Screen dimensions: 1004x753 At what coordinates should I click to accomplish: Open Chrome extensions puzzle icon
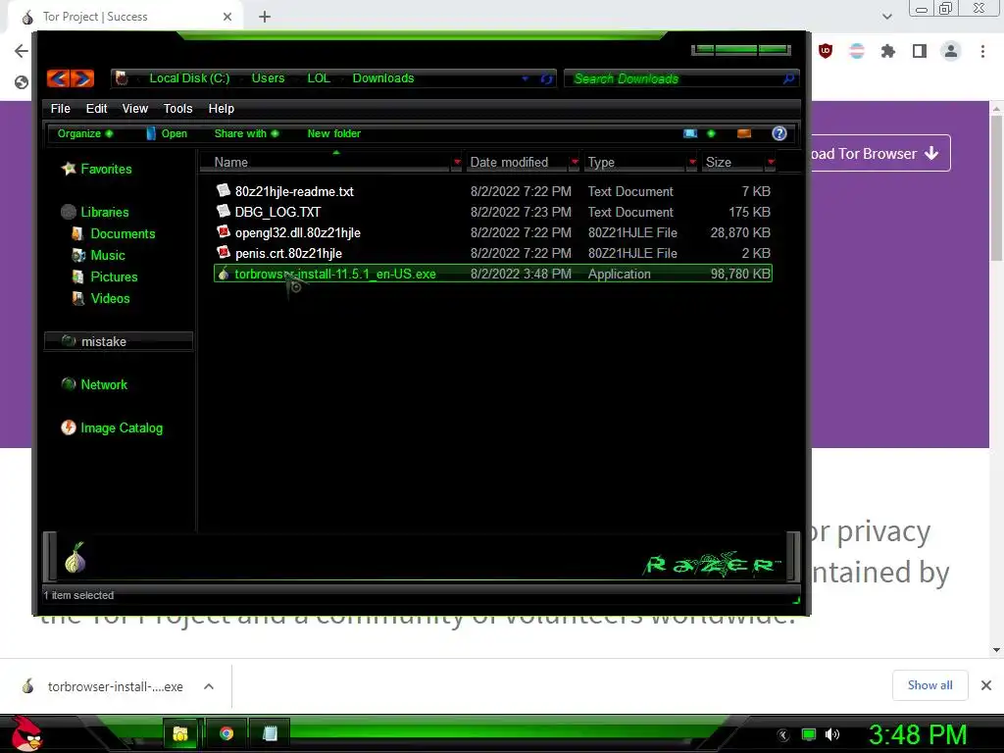pos(887,51)
